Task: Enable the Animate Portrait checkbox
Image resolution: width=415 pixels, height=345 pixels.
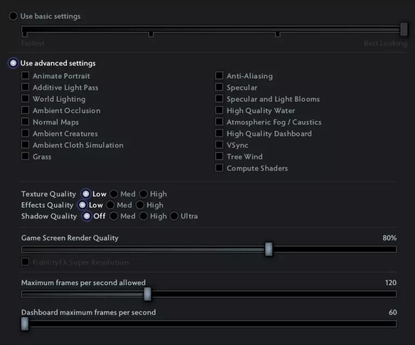Action: [25, 76]
